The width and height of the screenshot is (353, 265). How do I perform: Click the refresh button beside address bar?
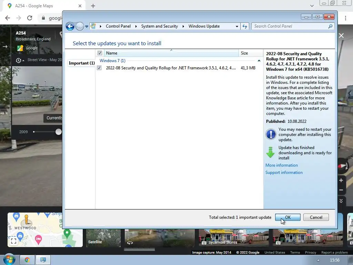245,26
